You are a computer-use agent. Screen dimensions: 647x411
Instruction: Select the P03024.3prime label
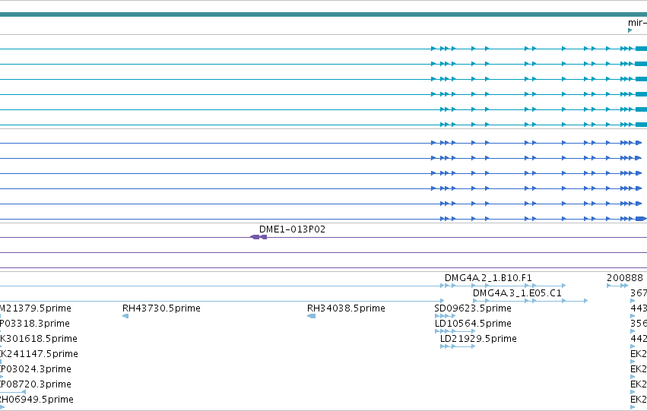[x=36, y=369]
